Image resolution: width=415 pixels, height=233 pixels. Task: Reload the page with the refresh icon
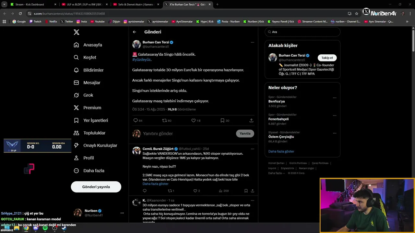[x=20, y=14]
